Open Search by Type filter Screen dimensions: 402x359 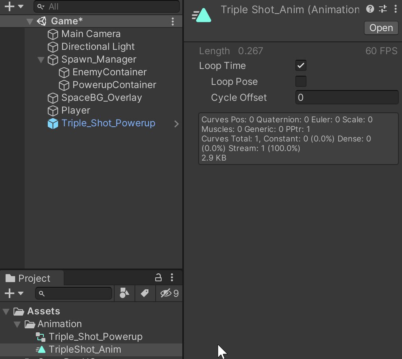pyautogui.click(x=124, y=293)
